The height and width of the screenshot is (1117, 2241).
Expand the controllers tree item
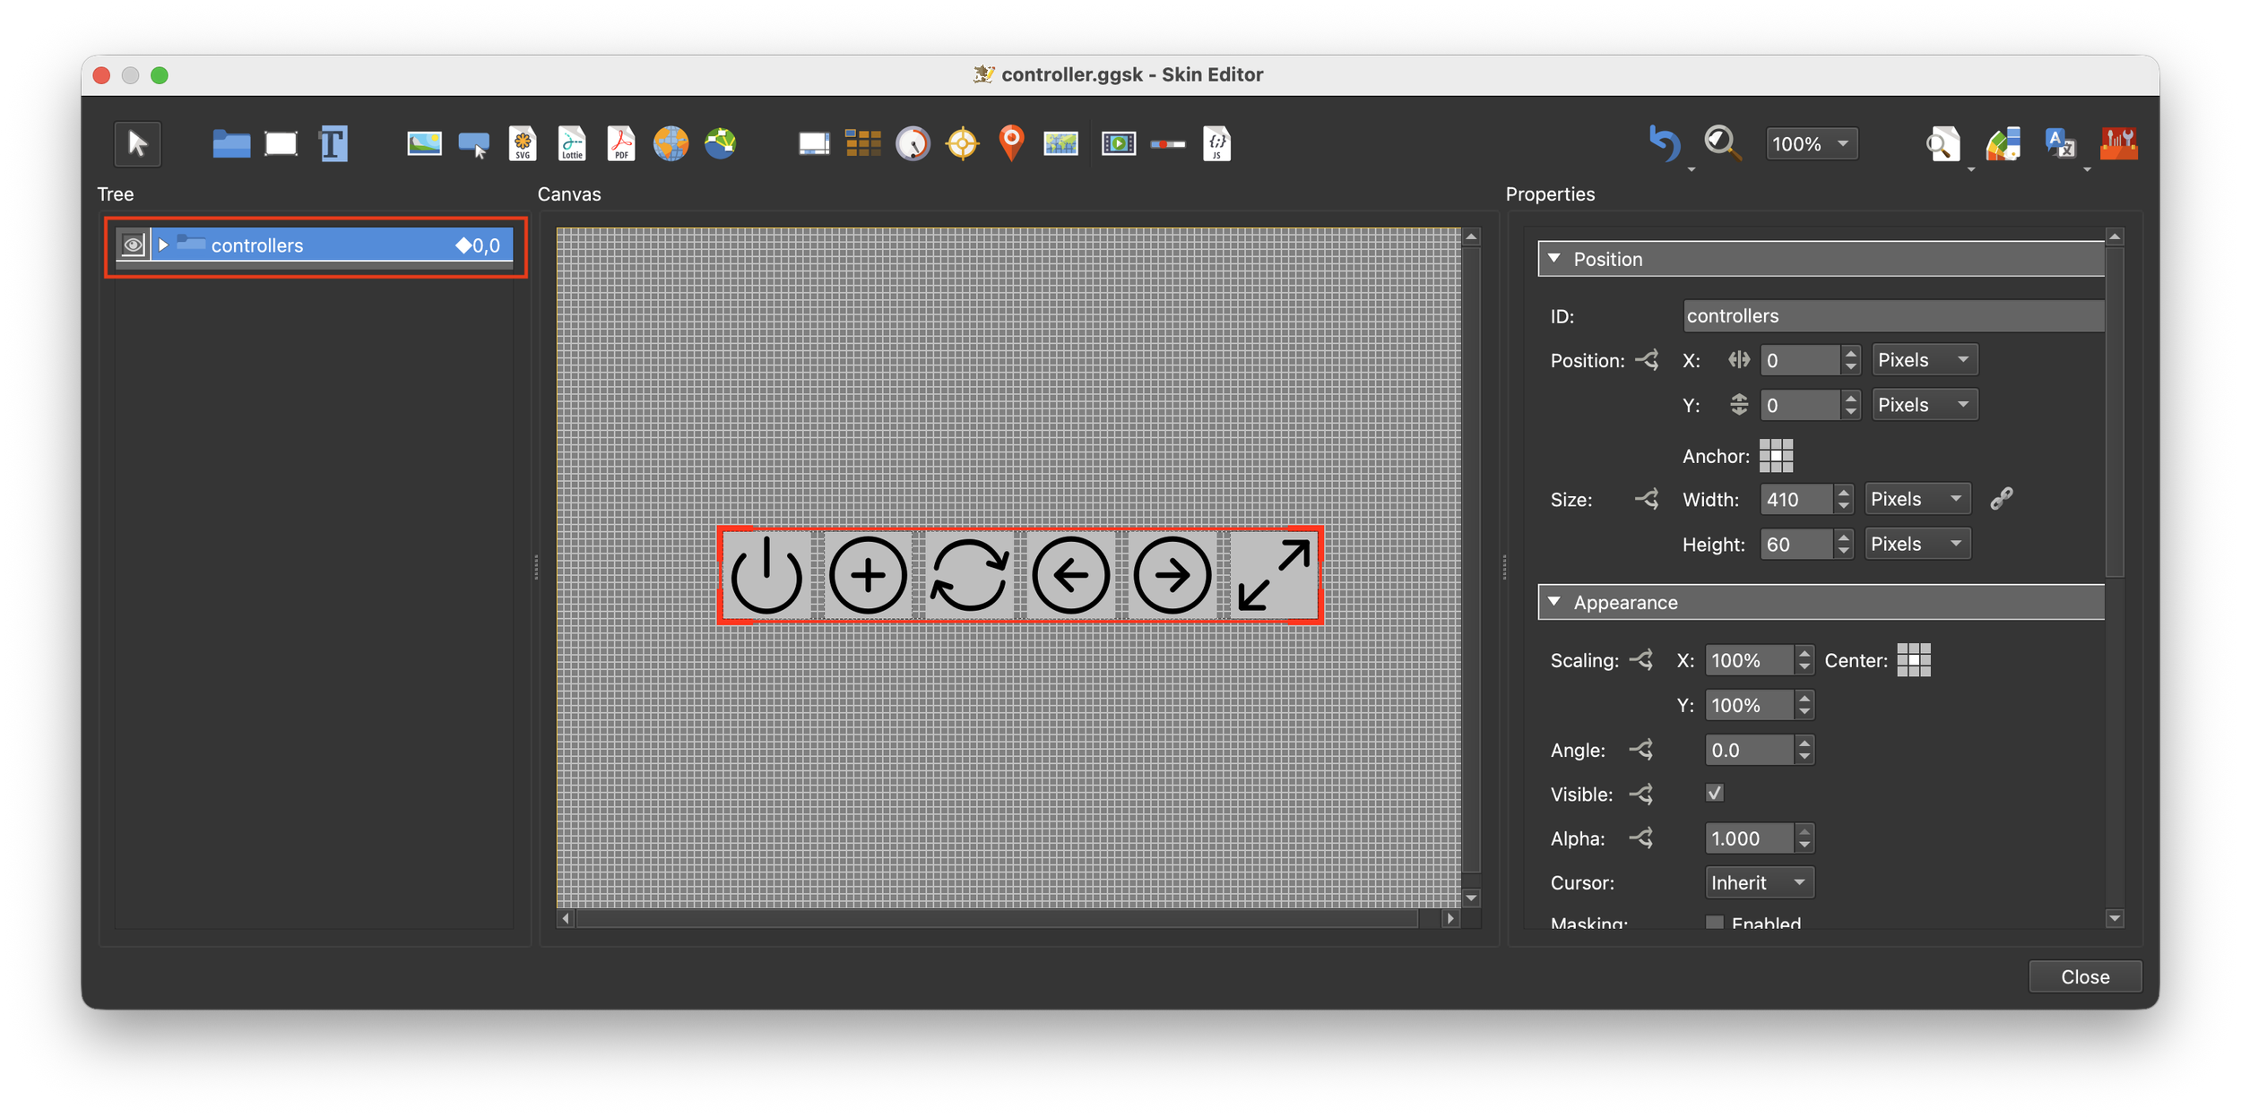163,245
